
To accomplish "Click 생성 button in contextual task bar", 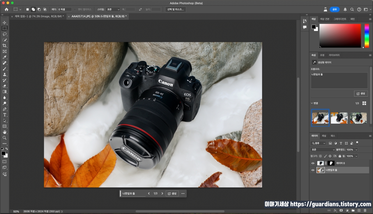I will 172,194.
